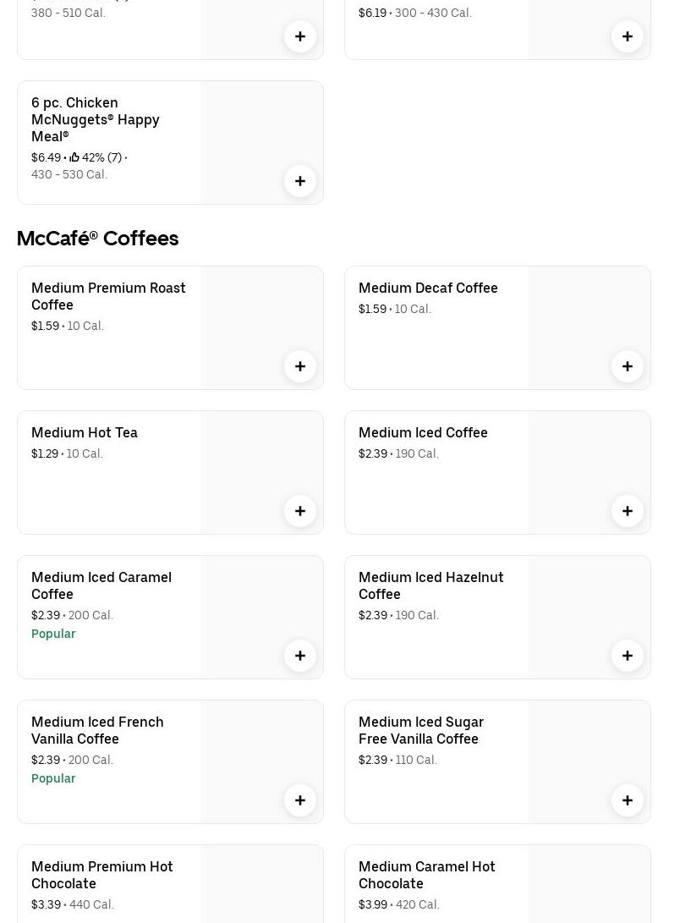Click plus button for Medium Hot Tea
Viewport: 680px width, 923px height.
(299, 511)
